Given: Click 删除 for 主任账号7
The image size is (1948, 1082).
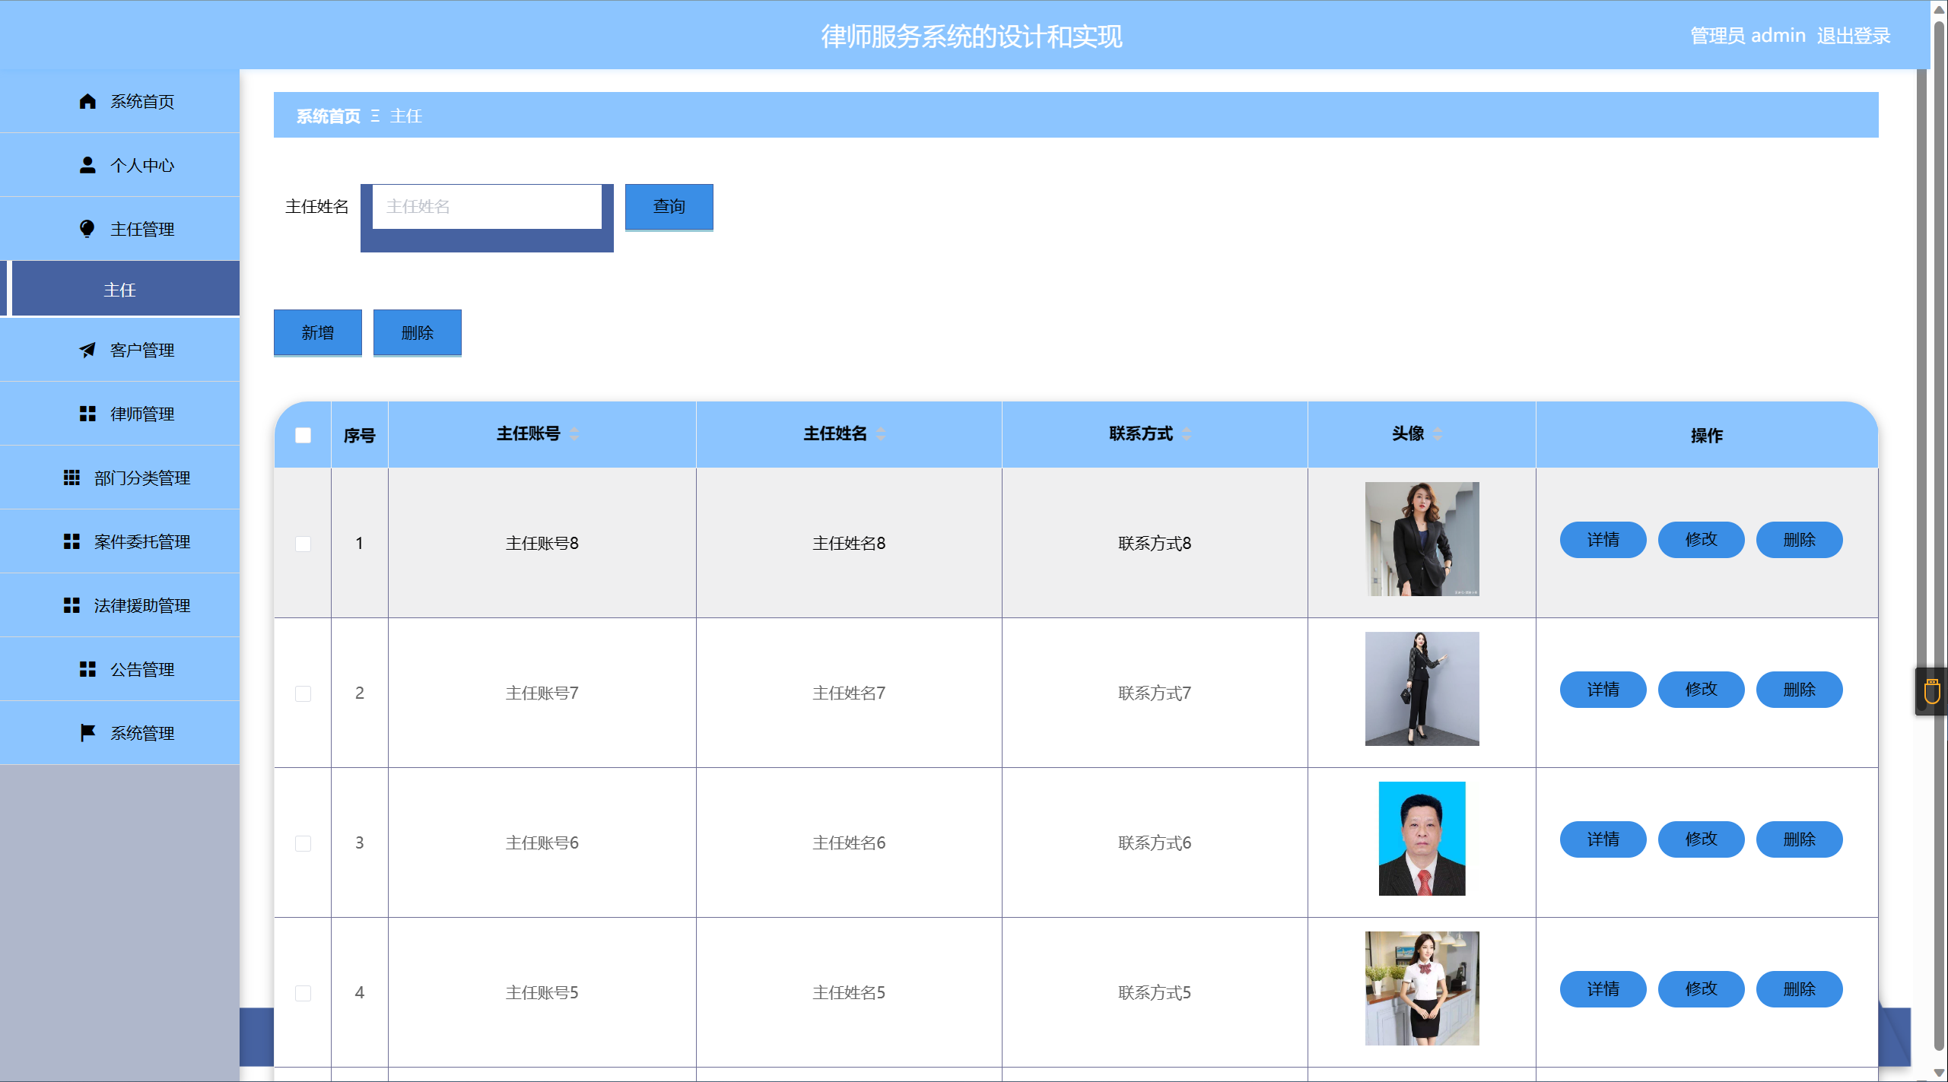Looking at the screenshot, I should [x=1799, y=690].
